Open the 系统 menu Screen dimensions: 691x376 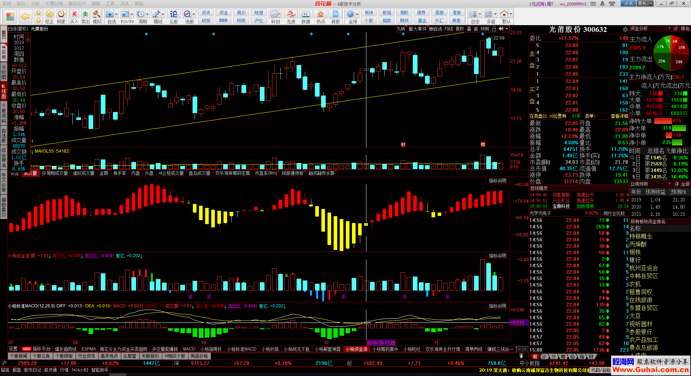7,4
